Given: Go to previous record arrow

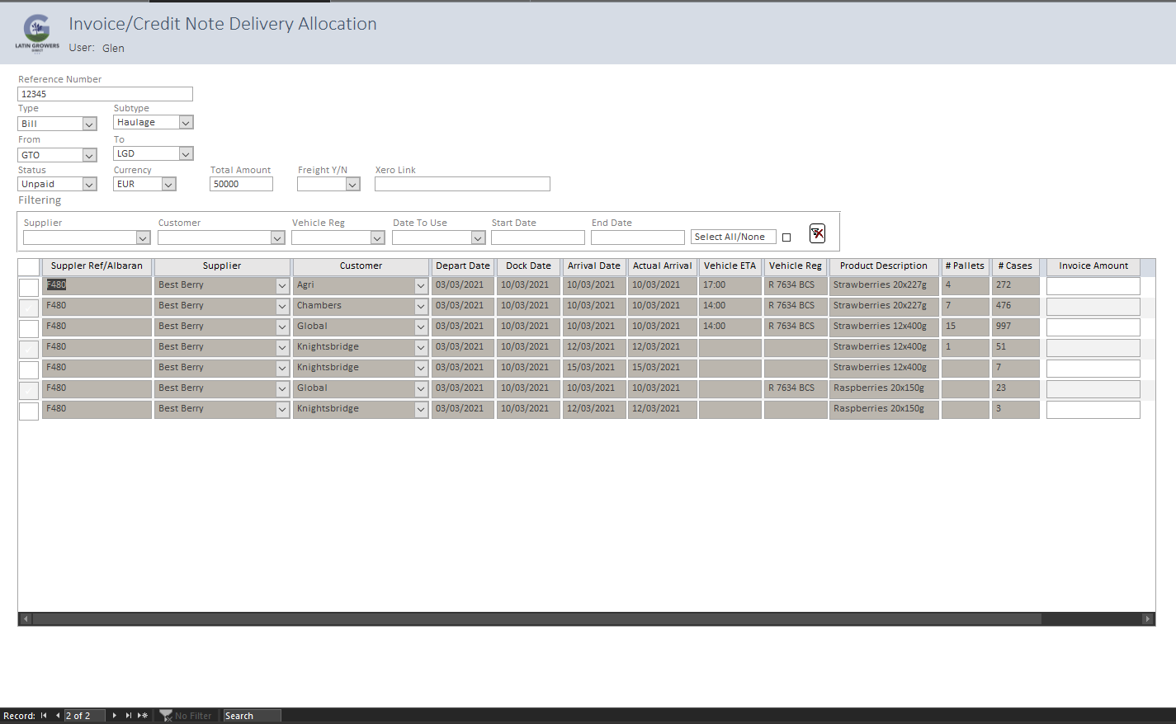Looking at the screenshot, I should tap(58, 716).
